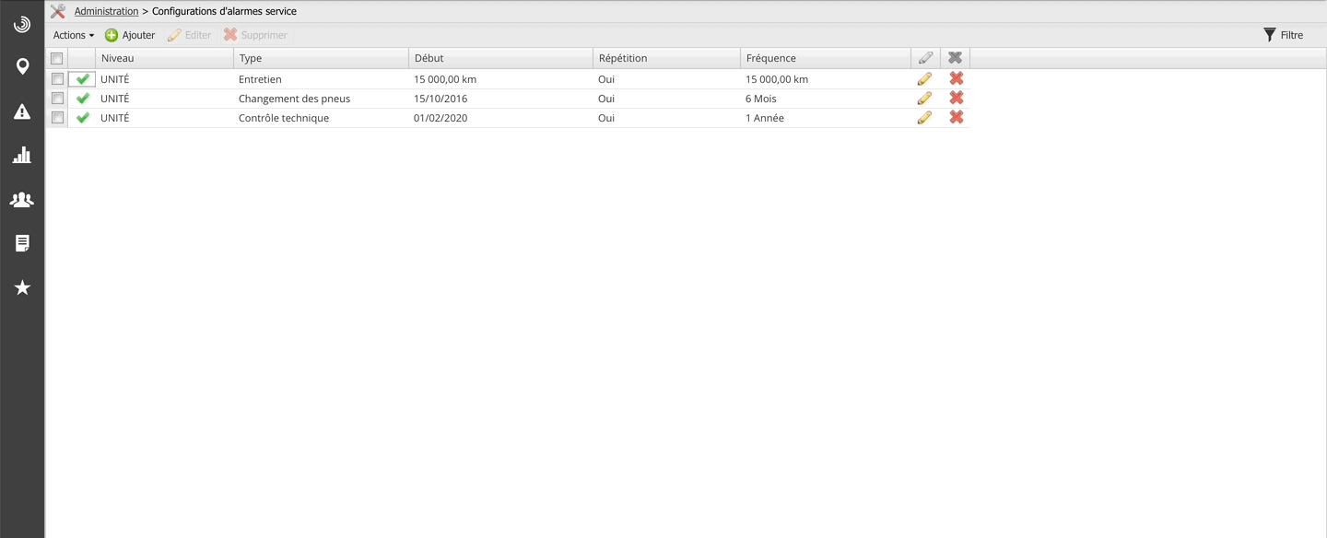Click the 6 Mois frequency cell
Viewport: 1327px width, 538px height.
tap(825, 99)
